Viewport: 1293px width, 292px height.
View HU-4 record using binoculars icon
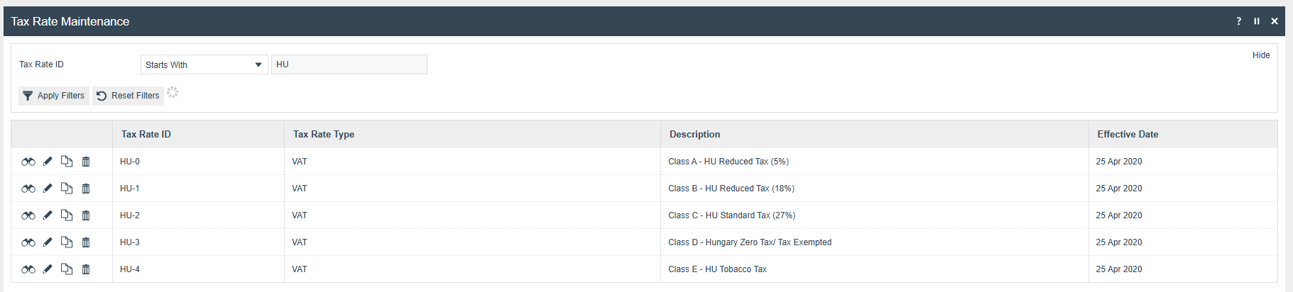(x=28, y=269)
